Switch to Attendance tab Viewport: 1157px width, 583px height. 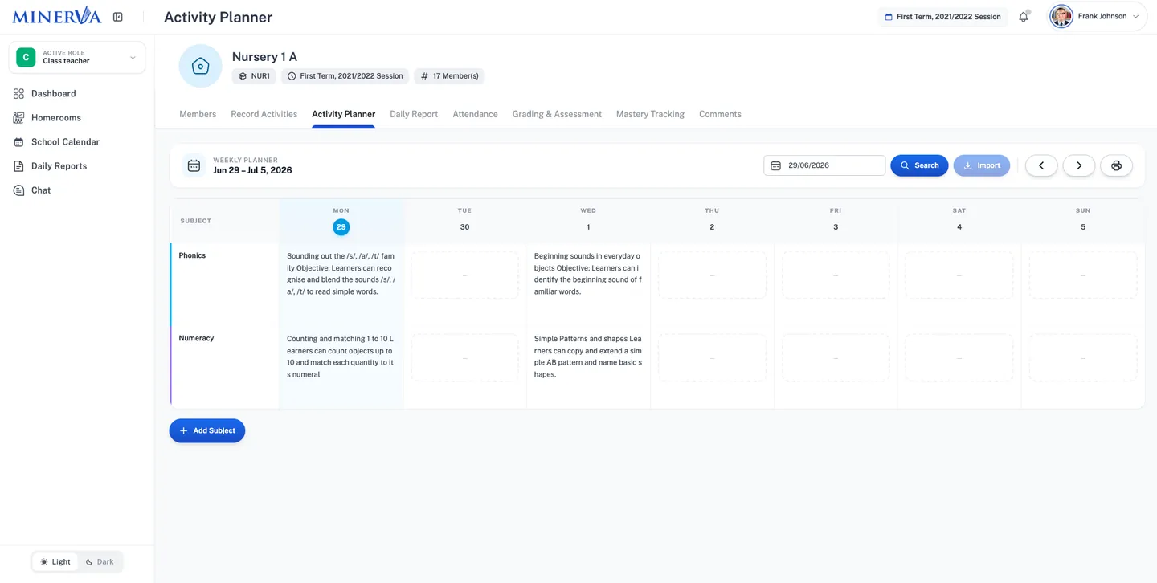point(475,114)
